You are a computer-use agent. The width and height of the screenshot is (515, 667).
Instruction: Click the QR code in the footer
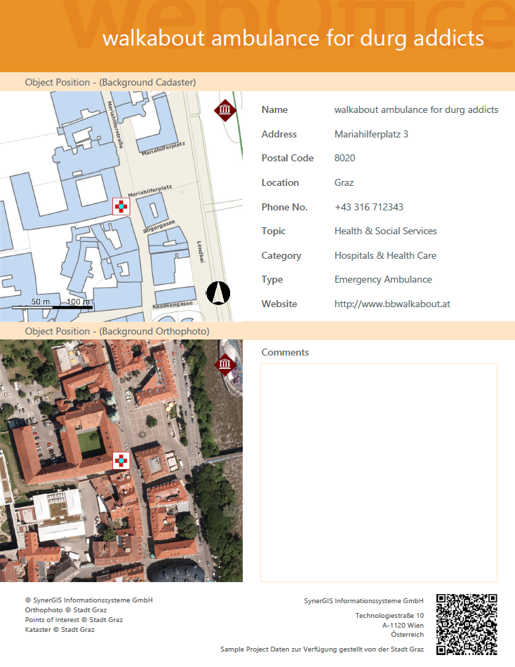point(467,624)
